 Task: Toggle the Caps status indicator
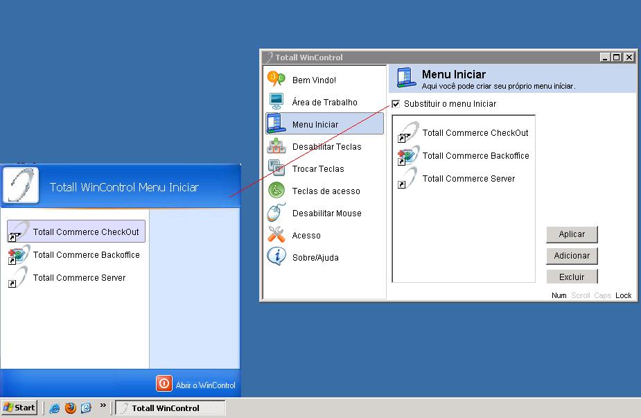602,295
